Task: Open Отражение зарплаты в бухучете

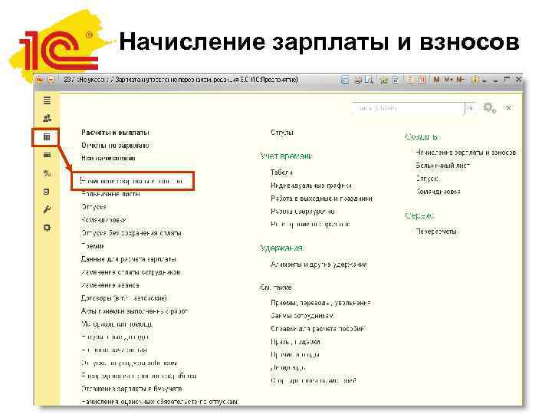Action: coord(132,389)
